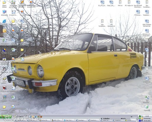This screenshot has height=122, width=152.
Task: Open the Eigene Dateien desktop icon
Action: [x=4, y=4]
